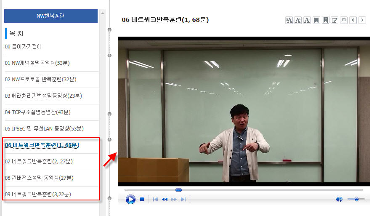Image resolution: width=377 pixels, height=216 pixels.
Task: Go to the next page arrow
Action: (x=362, y=20)
